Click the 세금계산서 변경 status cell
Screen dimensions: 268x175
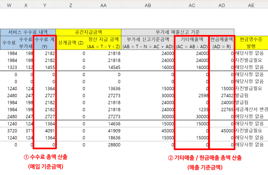[x=251, y=109]
